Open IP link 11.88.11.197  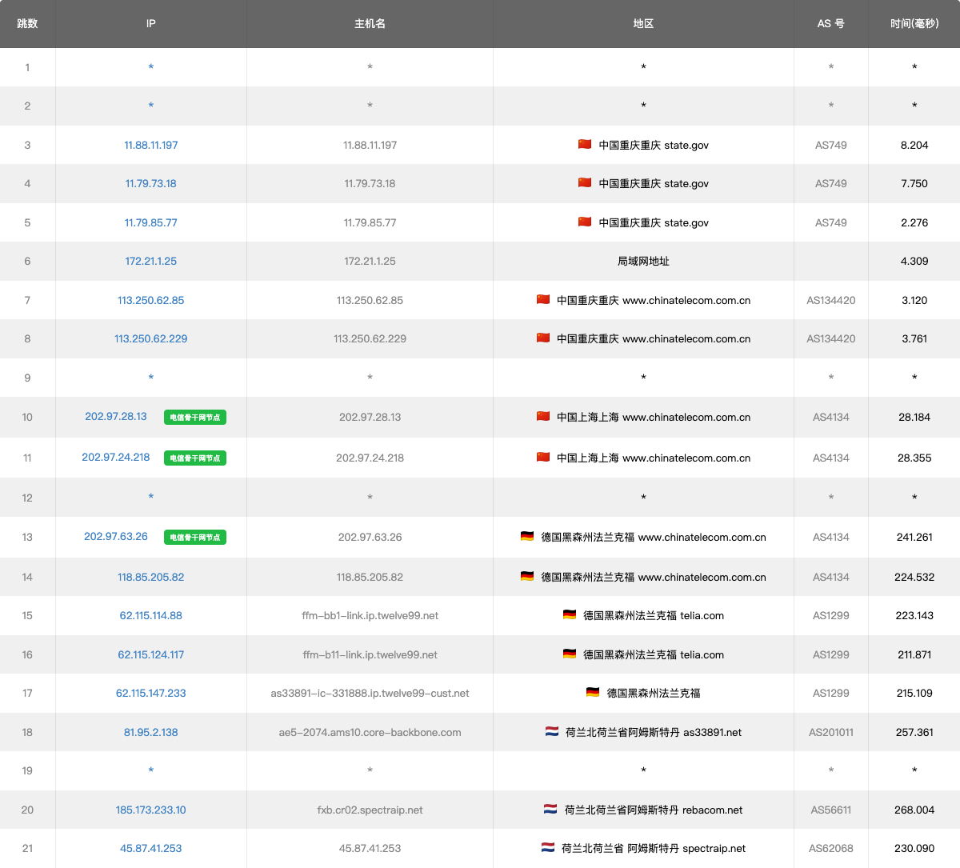[150, 145]
